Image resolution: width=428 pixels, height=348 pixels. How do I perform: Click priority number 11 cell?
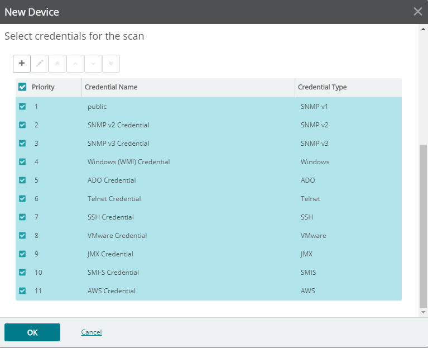(38, 291)
